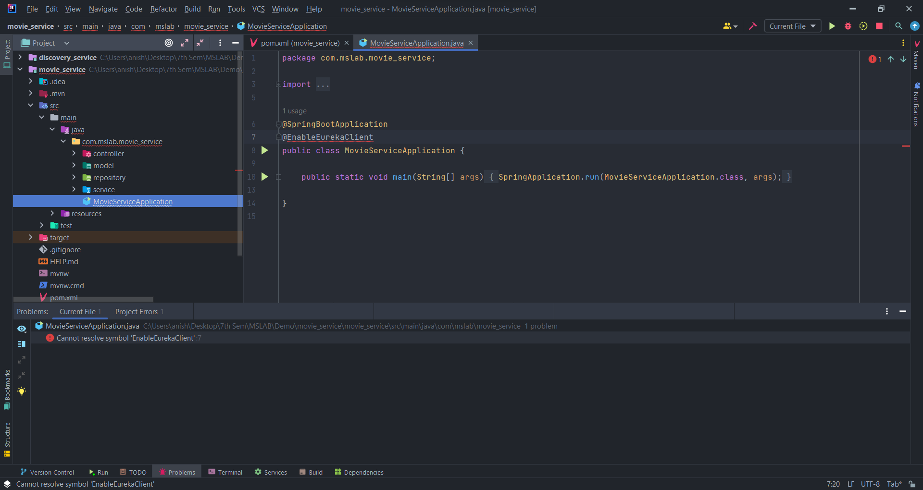This screenshot has height=490, width=923.
Task: Open the Terminal tool window button
Action: (x=225, y=472)
